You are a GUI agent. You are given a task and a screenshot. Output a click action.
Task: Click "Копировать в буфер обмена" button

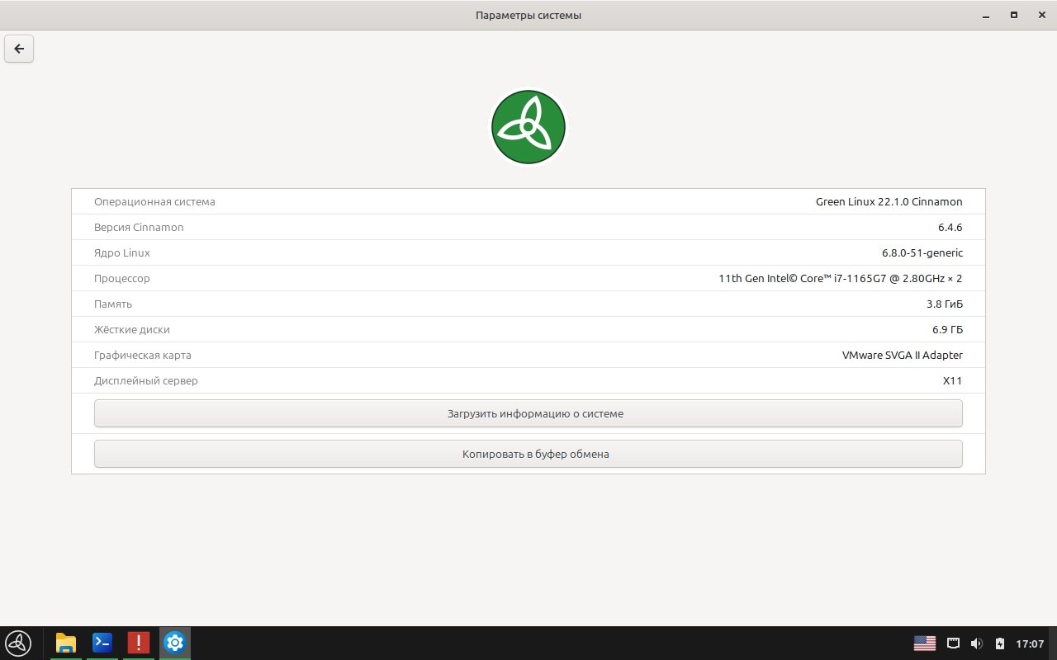[x=528, y=454]
